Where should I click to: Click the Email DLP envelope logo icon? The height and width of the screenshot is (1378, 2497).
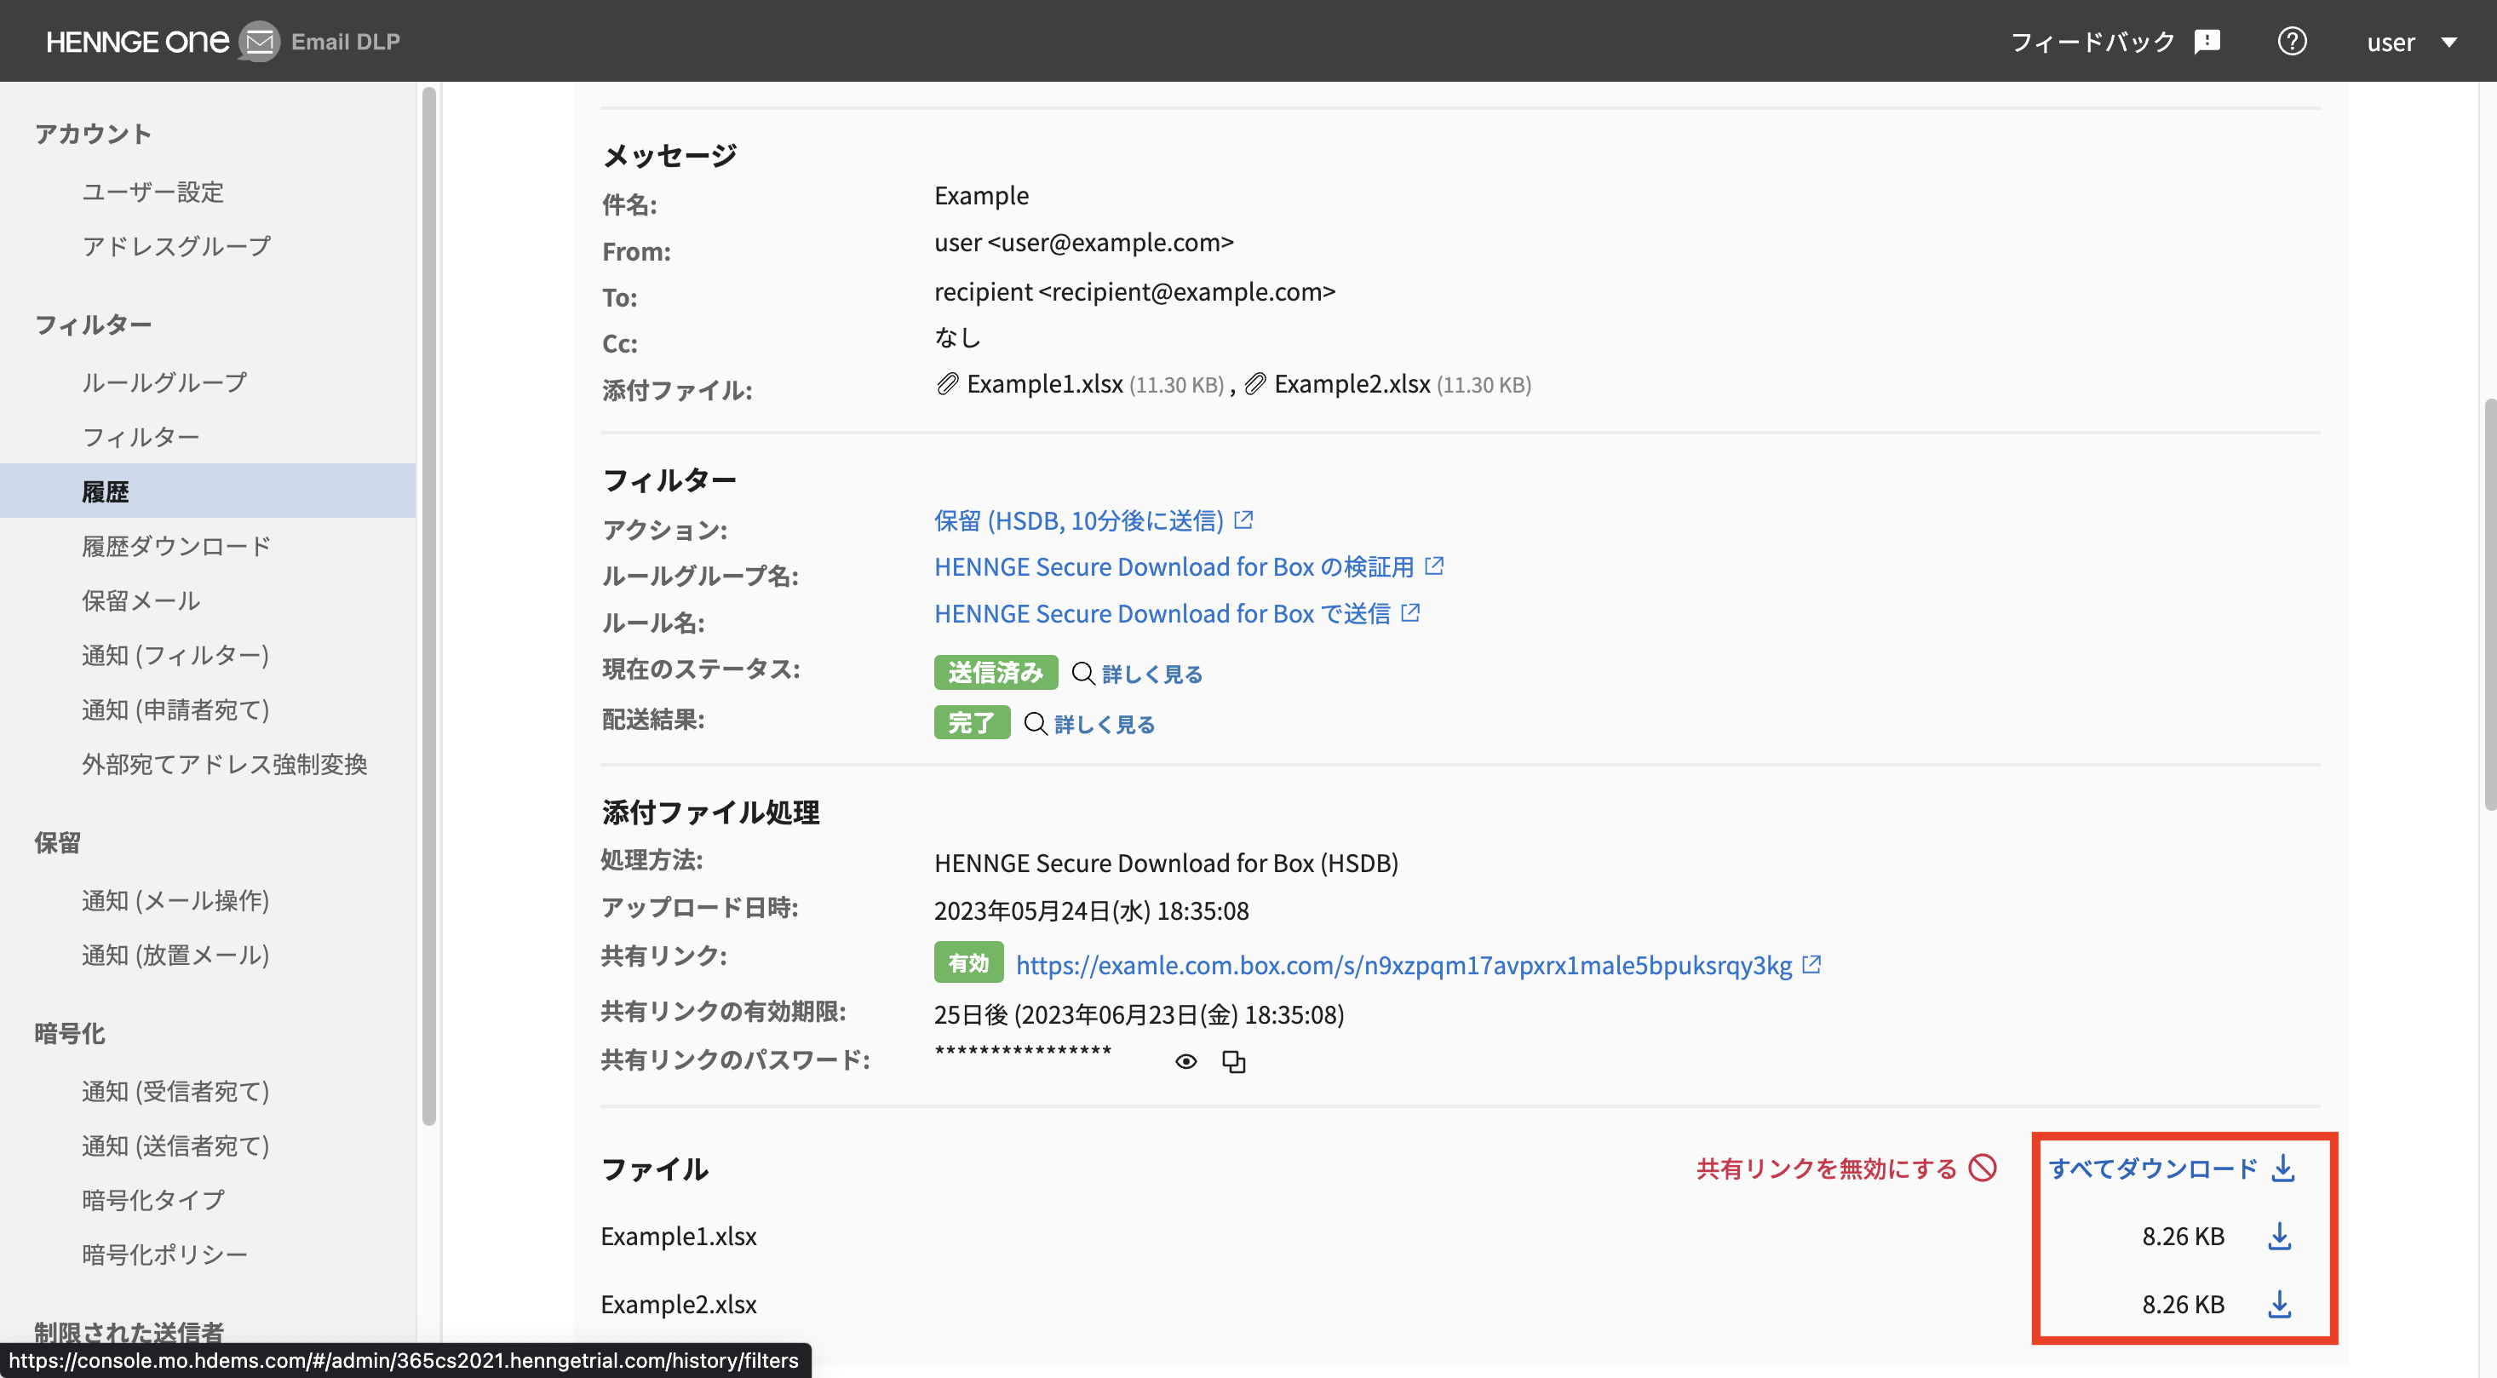coord(259,42)
